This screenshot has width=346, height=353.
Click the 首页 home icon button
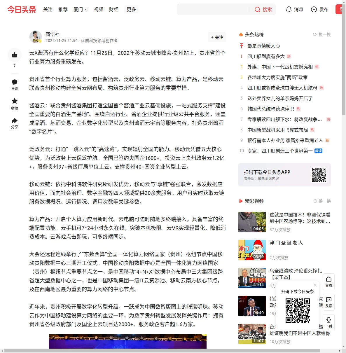click(x=329, y=282)
